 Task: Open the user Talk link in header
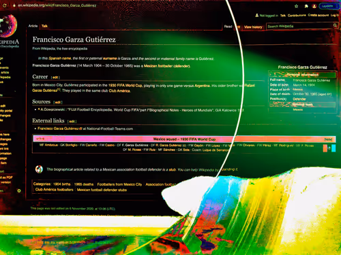(283, 16)
